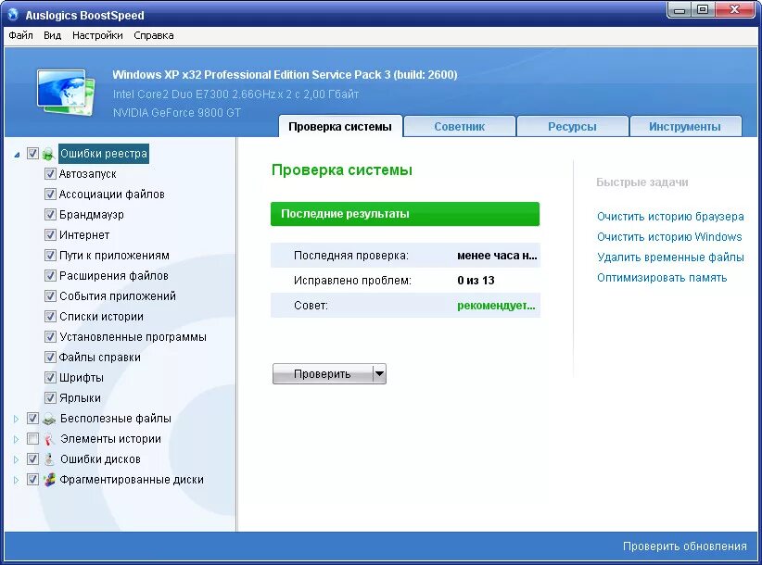762x565 pixels.
Task: Click Оптимизировать память link
Action: 662,278
